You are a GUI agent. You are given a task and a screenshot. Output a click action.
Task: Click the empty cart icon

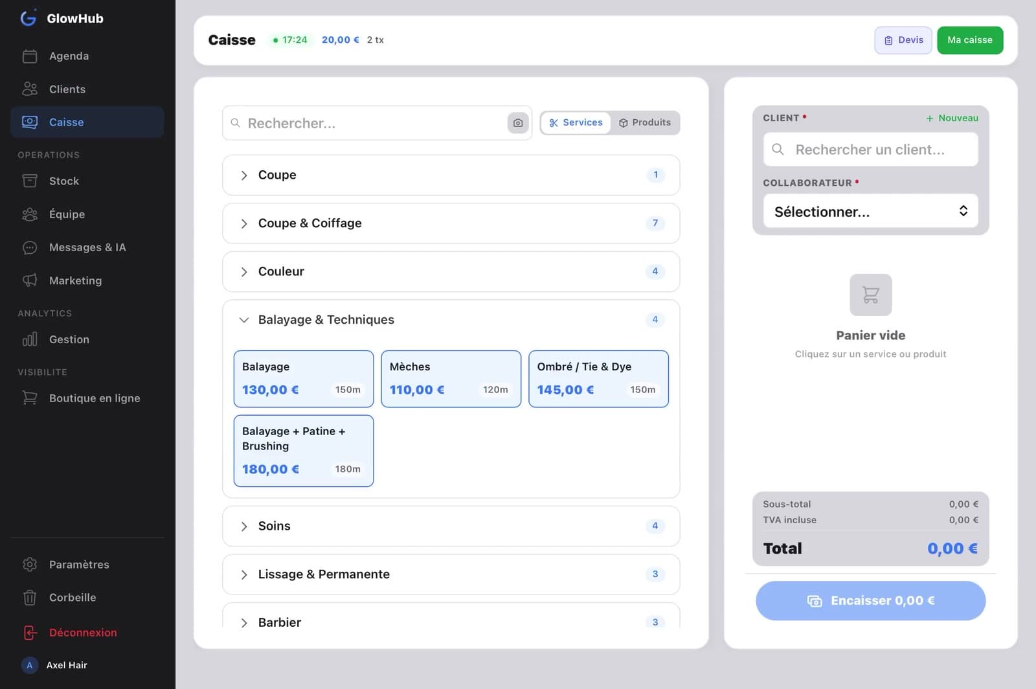tap(870, 295)
